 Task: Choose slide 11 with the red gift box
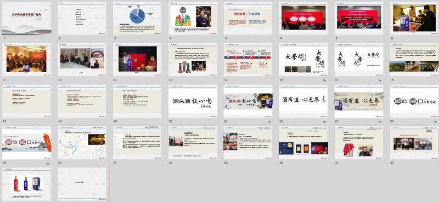pos(137,60)
